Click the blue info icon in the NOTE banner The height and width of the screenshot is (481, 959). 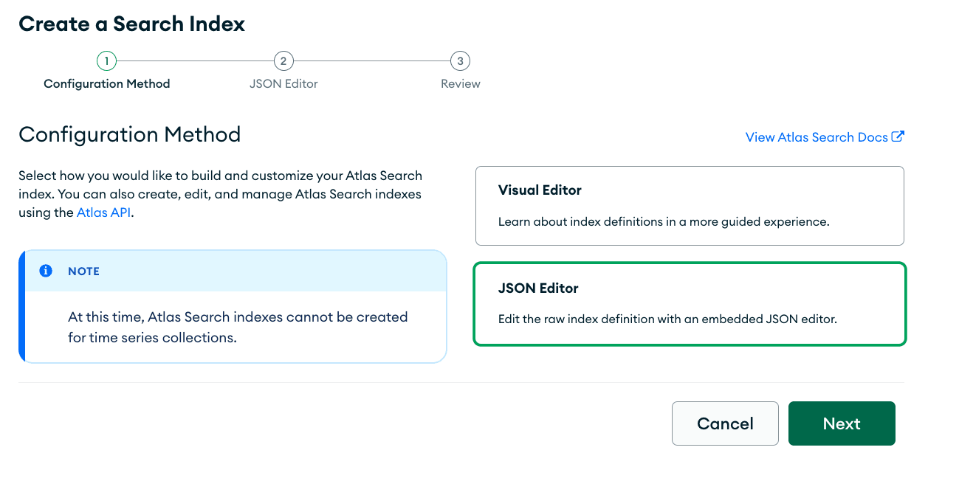click(46, 271)
